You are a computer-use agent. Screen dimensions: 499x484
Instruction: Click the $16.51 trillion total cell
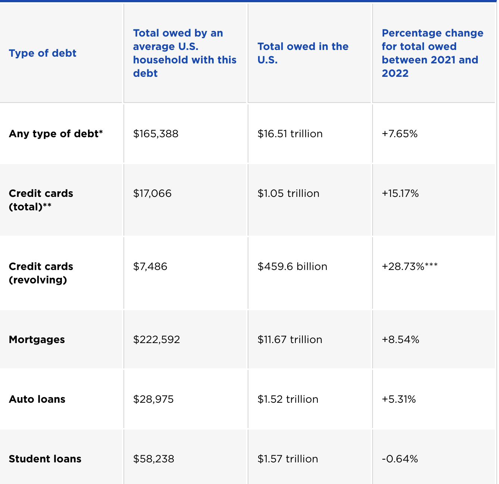(290, 134)
